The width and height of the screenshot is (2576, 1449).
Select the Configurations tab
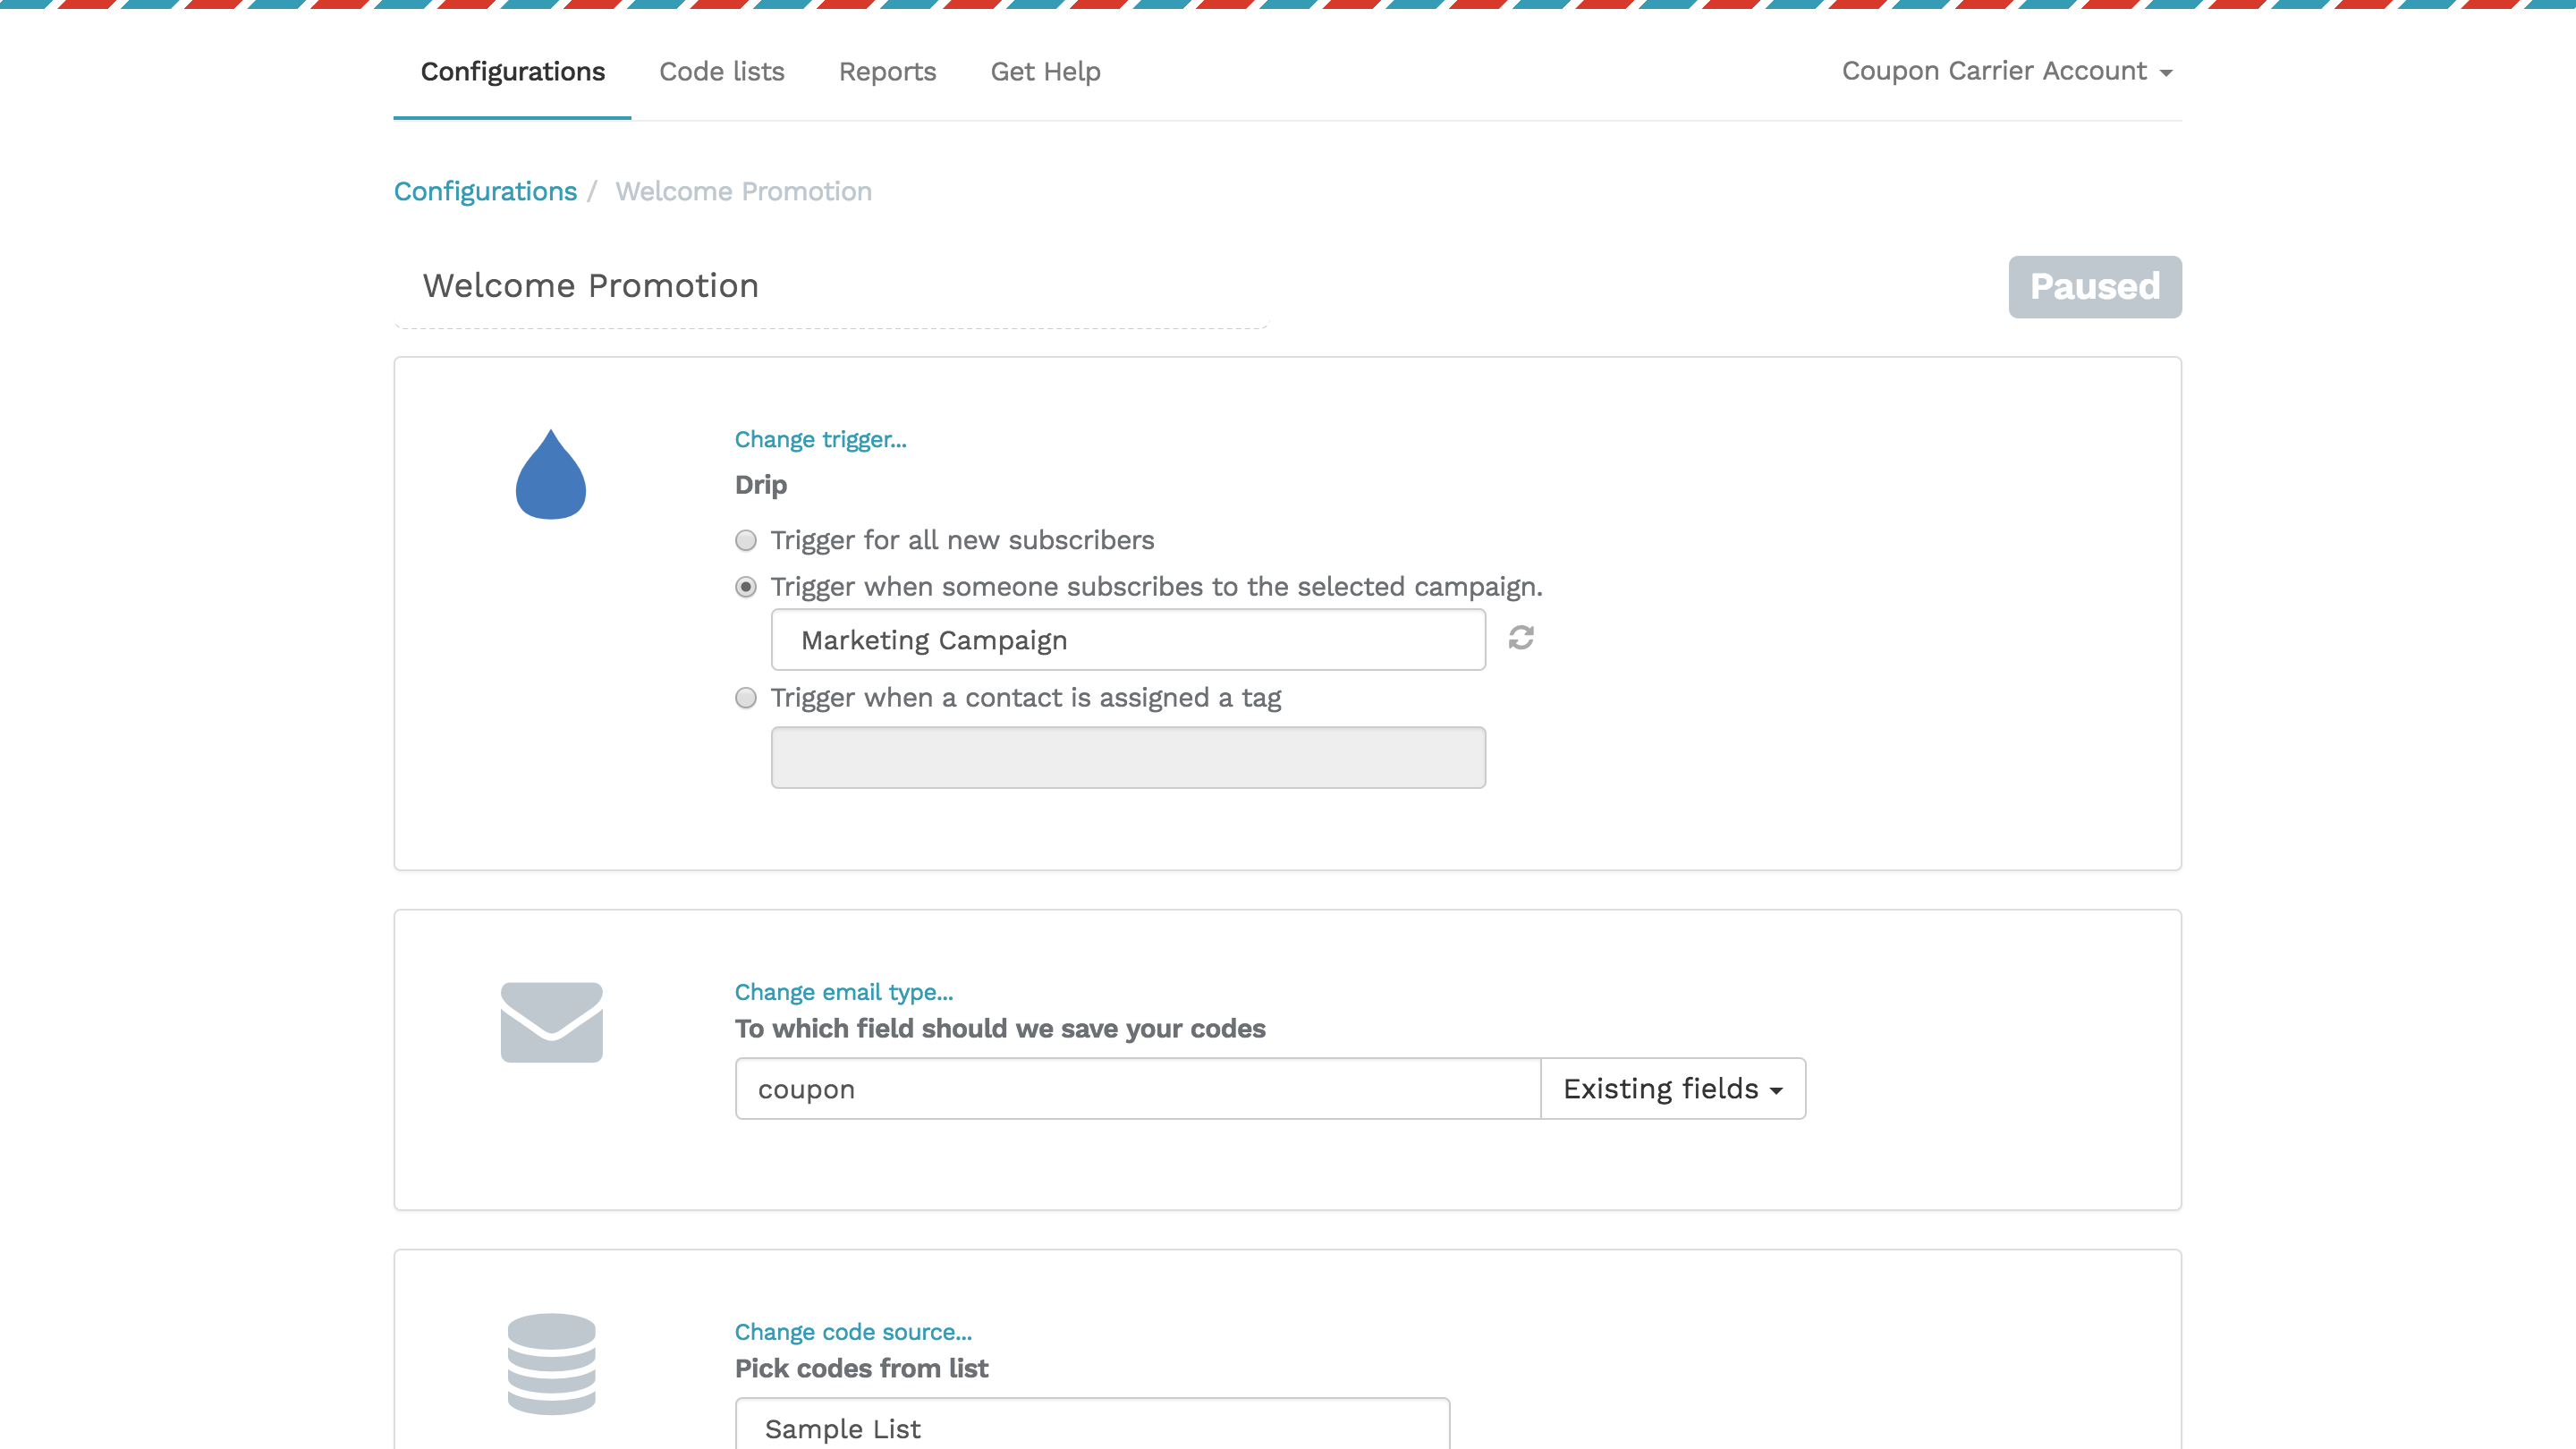[x=513, y=71]
